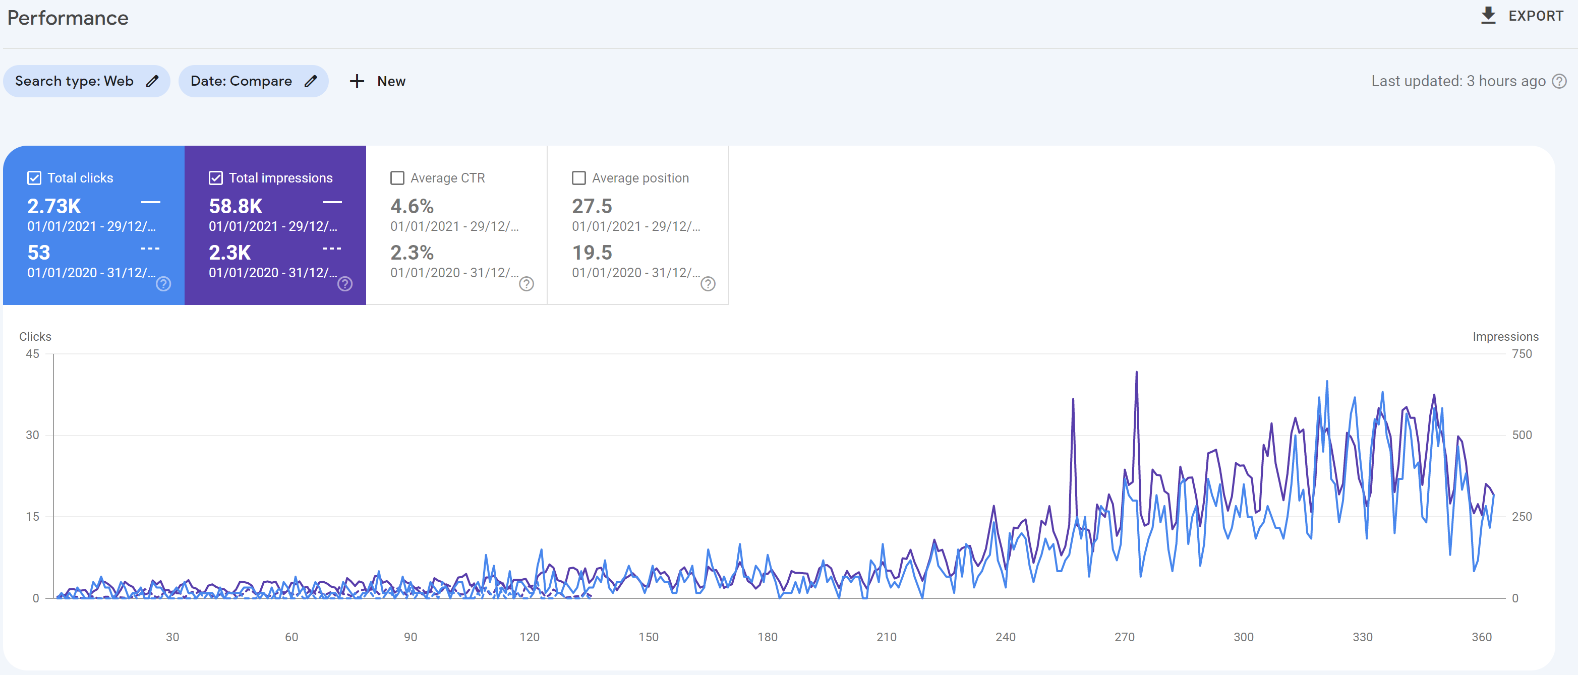The image size is (1578, 675).
Task: Enable the Average CTR checkbox
Action: [x=397, y=177]
